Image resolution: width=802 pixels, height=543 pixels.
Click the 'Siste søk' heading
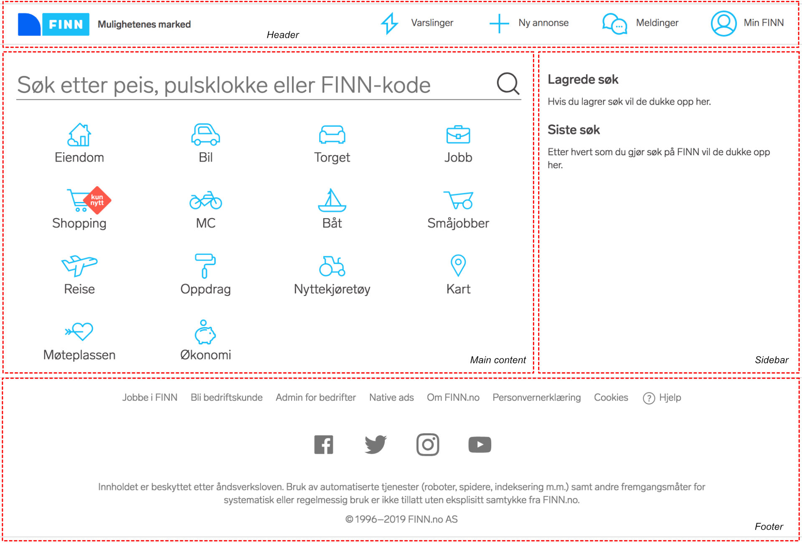(x=574, y=130)
